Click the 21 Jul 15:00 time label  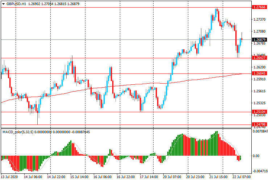pyautogui.click(x=219, y=177)
